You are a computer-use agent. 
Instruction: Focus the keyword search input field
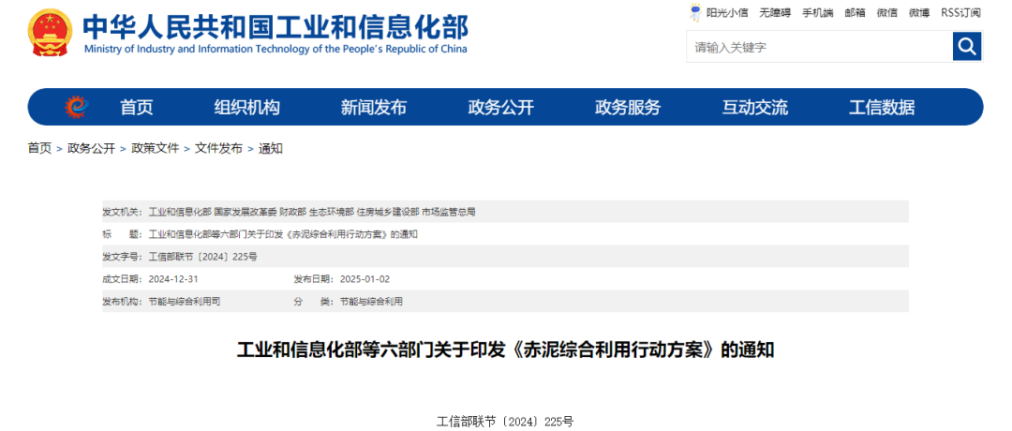pyautogui.click(x=819, y=47)
